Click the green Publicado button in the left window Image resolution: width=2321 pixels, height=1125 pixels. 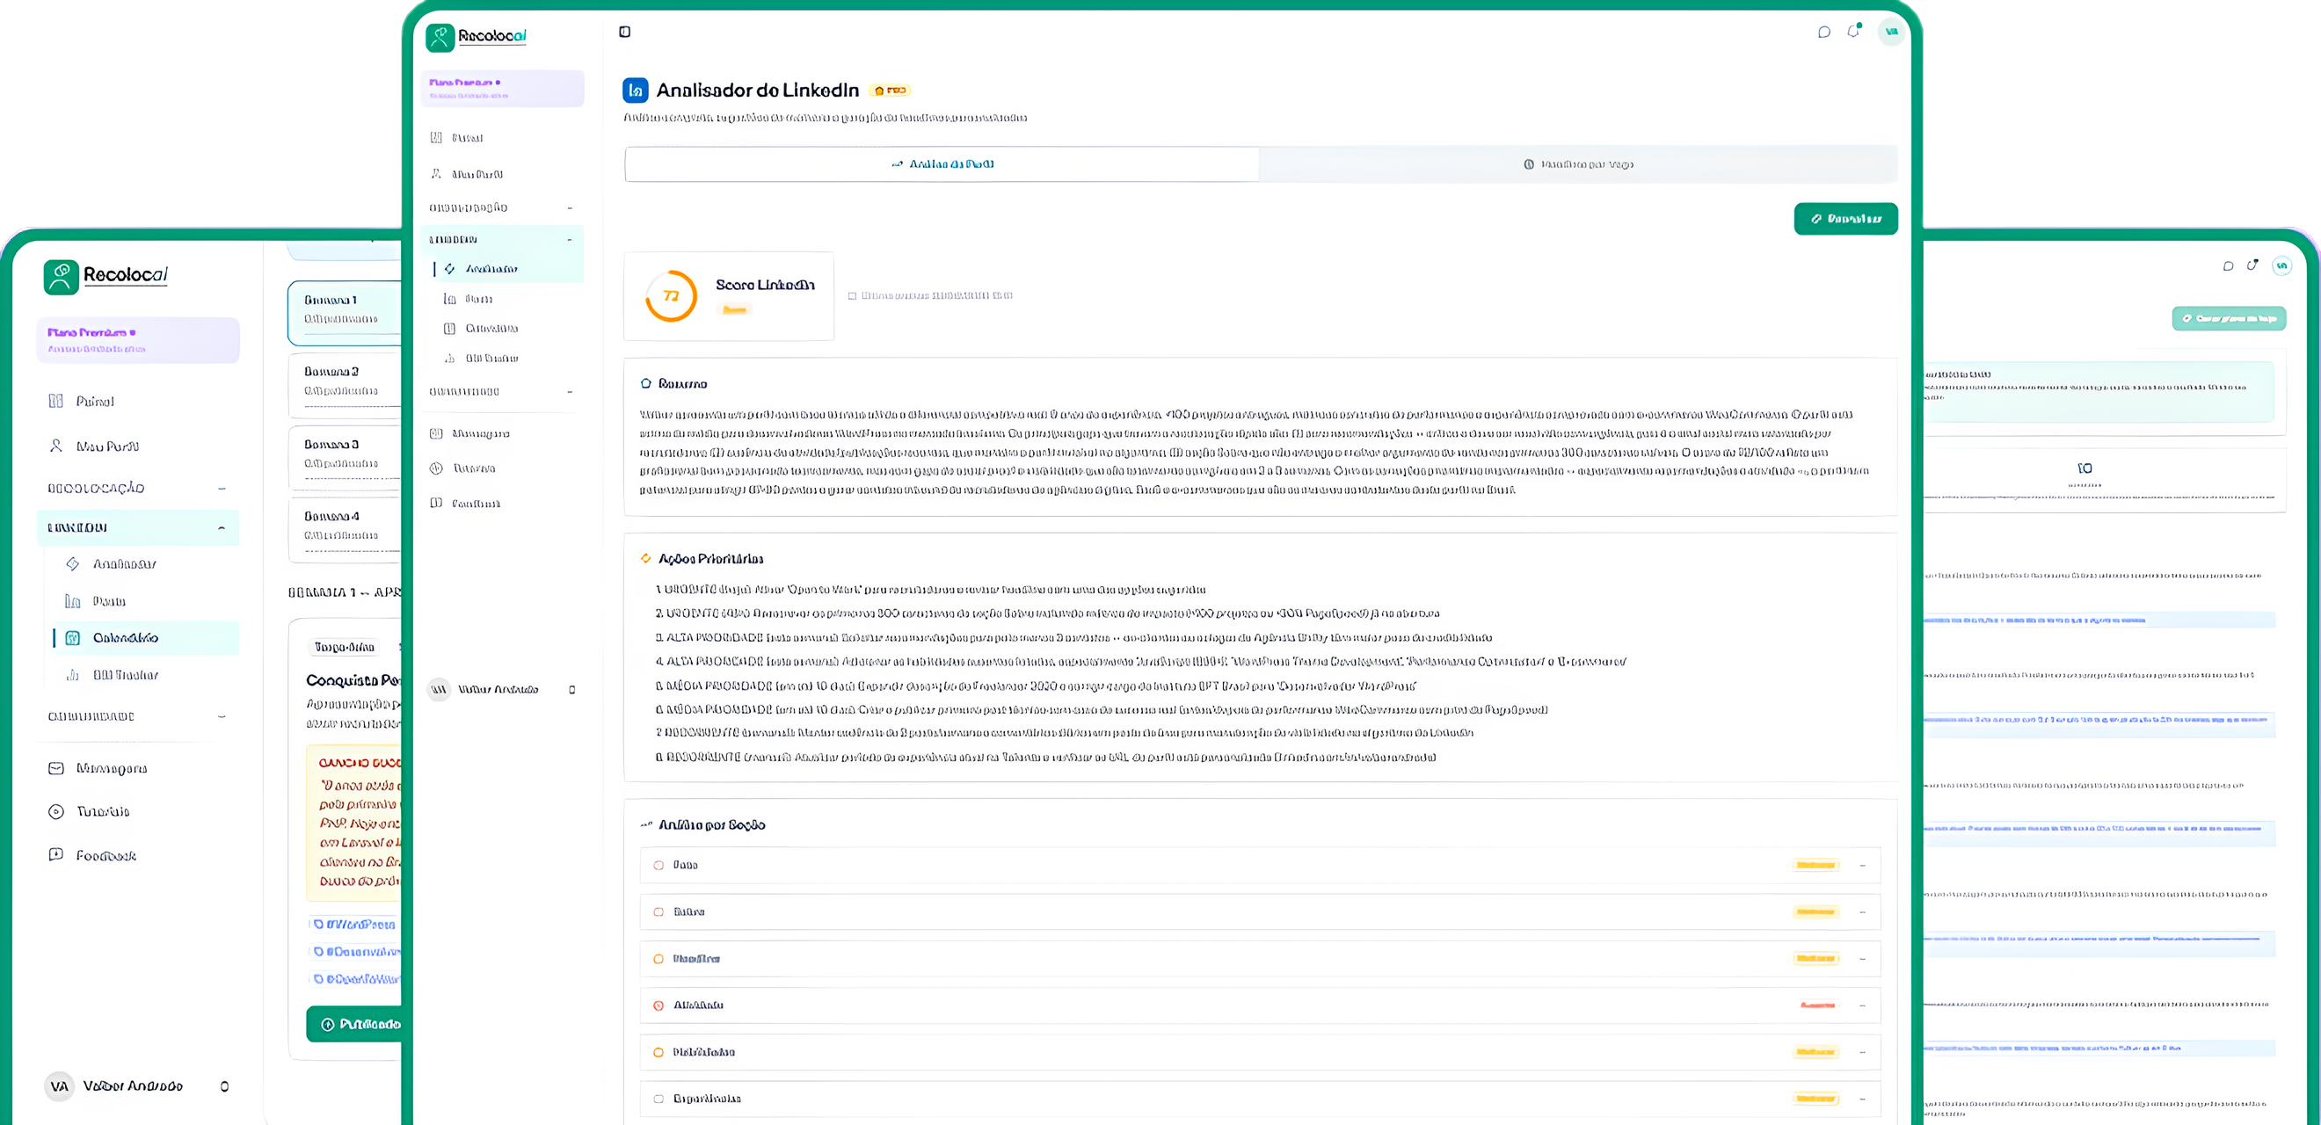tap(356, 1024)
